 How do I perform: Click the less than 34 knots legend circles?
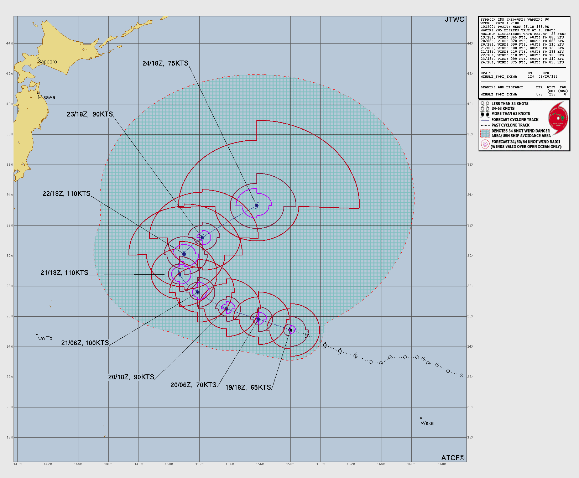[x=485, y=104]
